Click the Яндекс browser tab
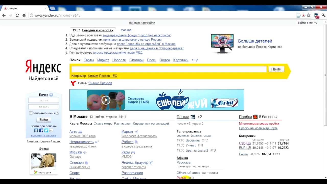 24,8
